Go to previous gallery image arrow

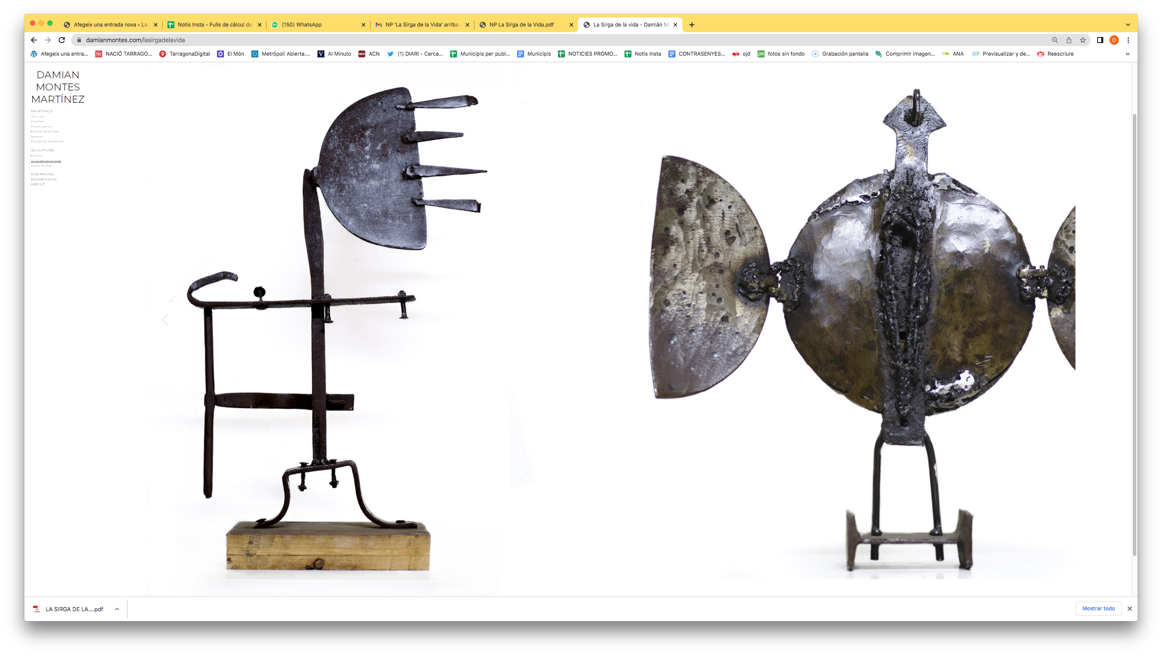coord(165,319)
